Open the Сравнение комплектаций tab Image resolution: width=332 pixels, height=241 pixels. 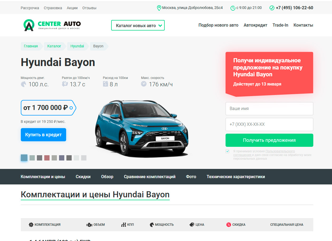coord(150,177)
